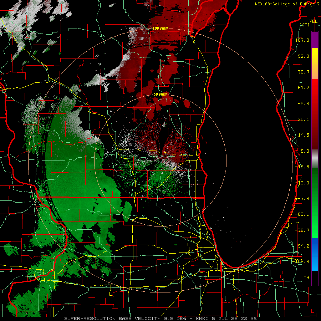Image resolution: width=321 pixels, height=321 pixels.
Task: Click the Super-Resolution Base Velocity caption
Action: (x=160, y=319)
